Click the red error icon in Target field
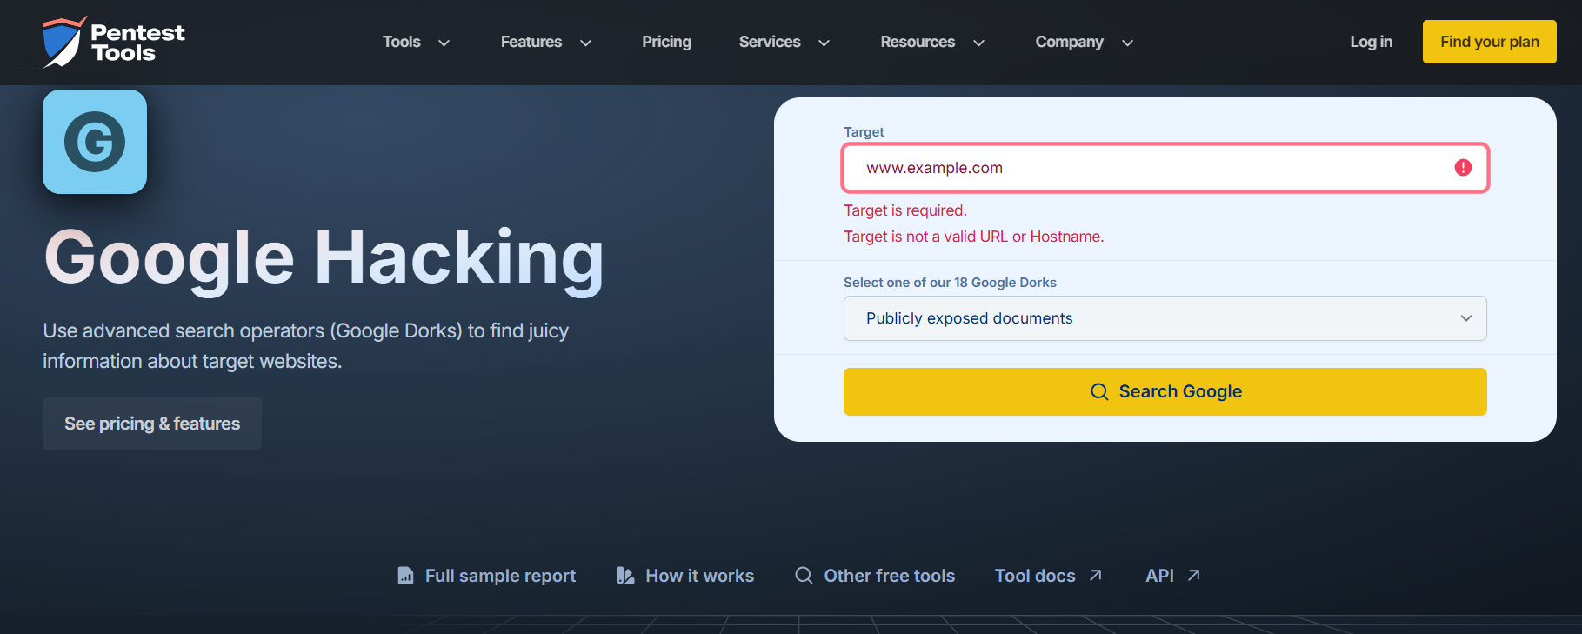 click(1463, 168)
